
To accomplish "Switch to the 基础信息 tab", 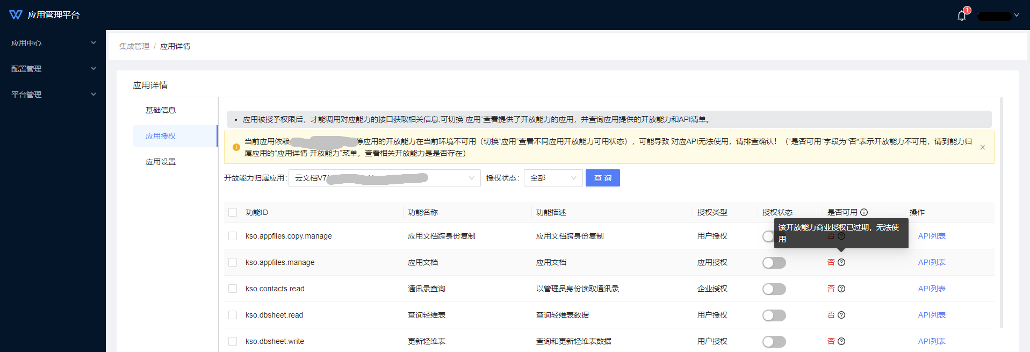I will click(161, 110).
